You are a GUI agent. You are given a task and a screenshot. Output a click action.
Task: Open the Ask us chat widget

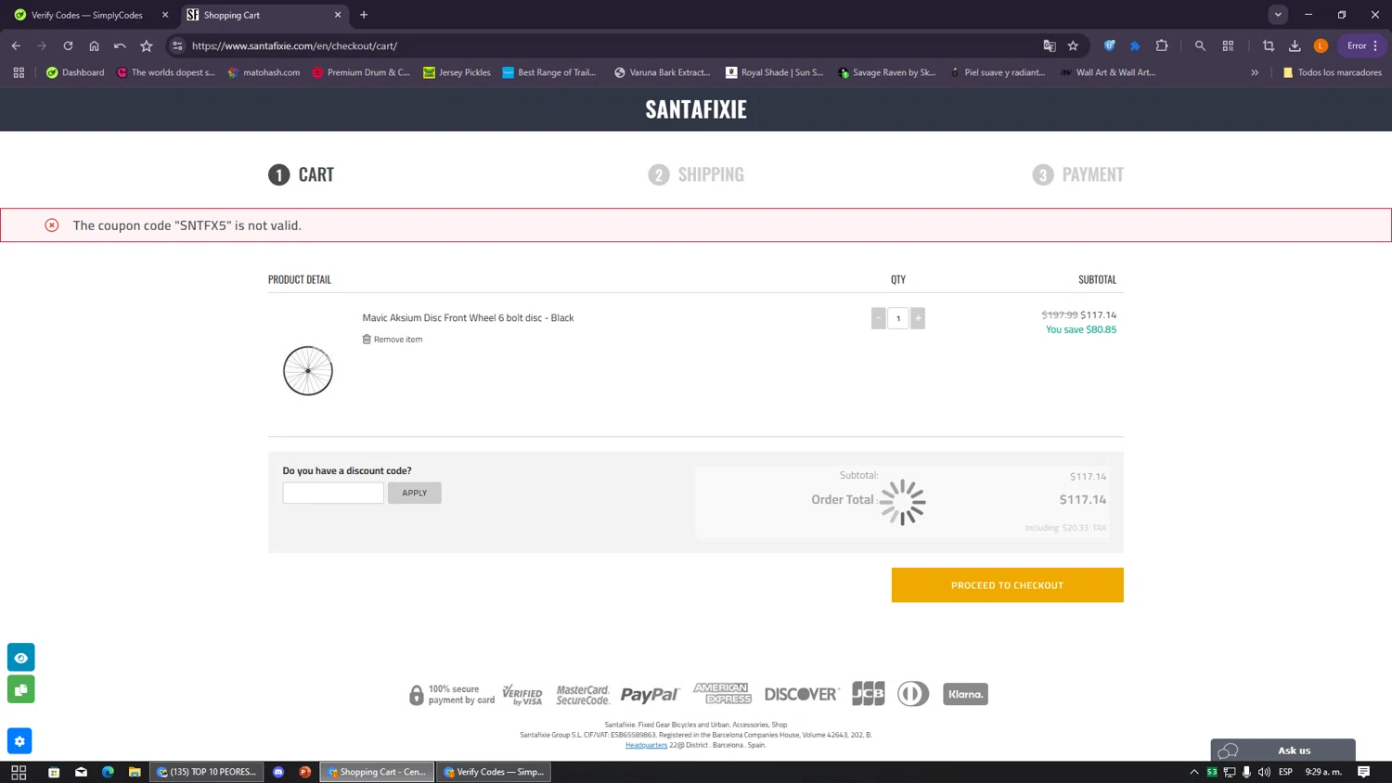pos(1282,751)
